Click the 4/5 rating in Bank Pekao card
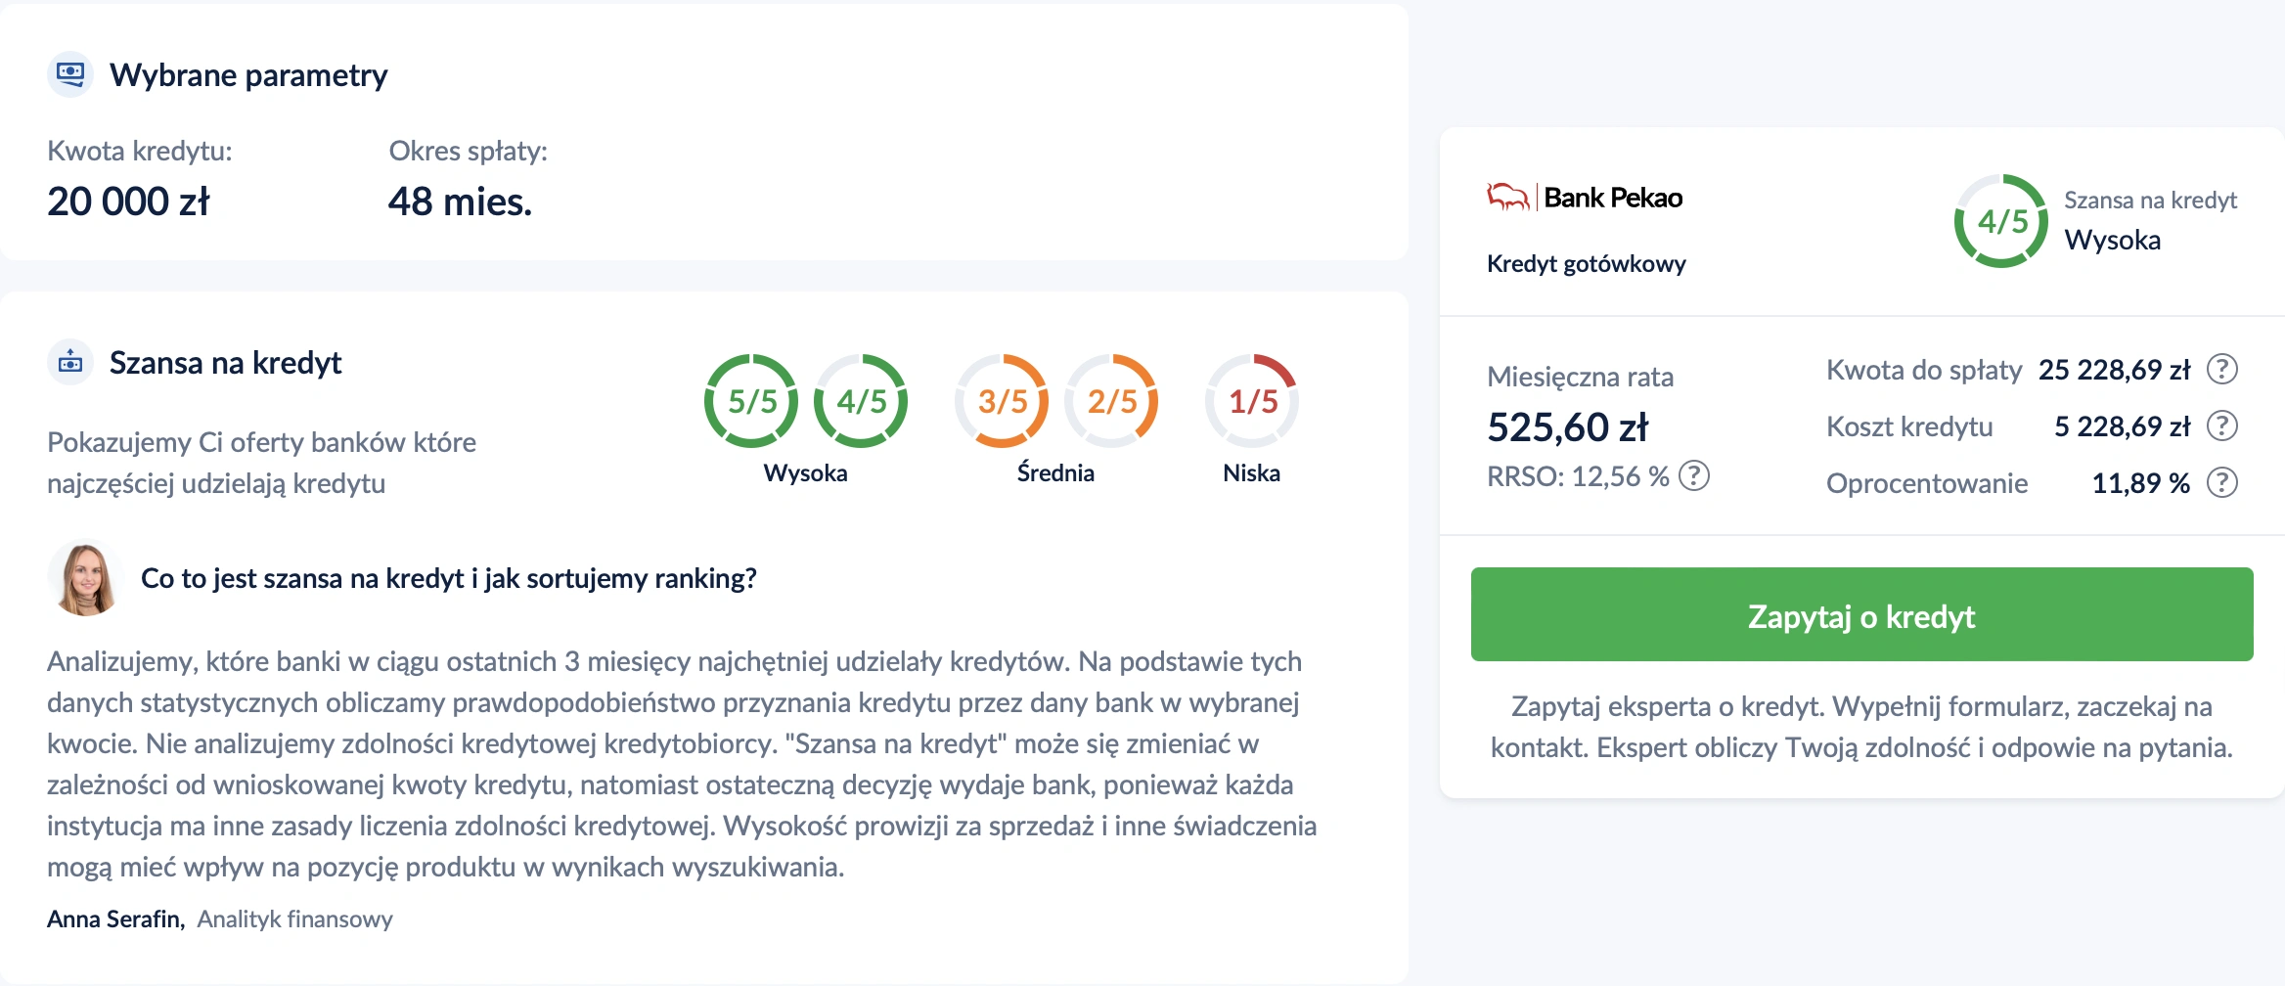2285x986 pixels. 2001,221
